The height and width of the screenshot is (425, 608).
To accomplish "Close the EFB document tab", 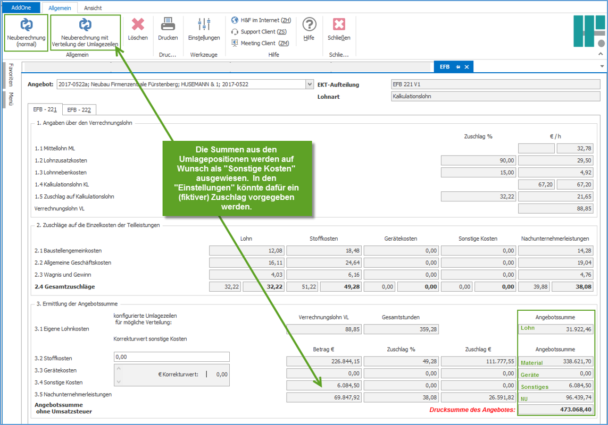I will click(x=467, y=67).
